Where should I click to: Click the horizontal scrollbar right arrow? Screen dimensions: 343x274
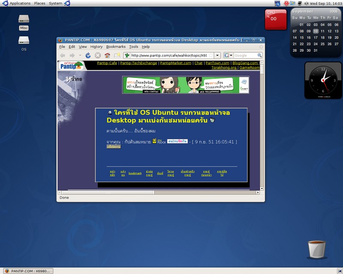(x=258, y=193)
